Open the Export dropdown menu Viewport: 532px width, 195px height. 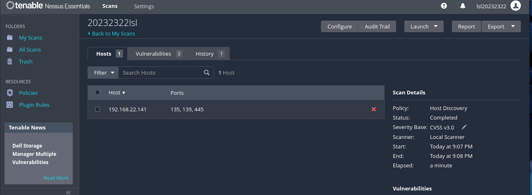(501, 26)
